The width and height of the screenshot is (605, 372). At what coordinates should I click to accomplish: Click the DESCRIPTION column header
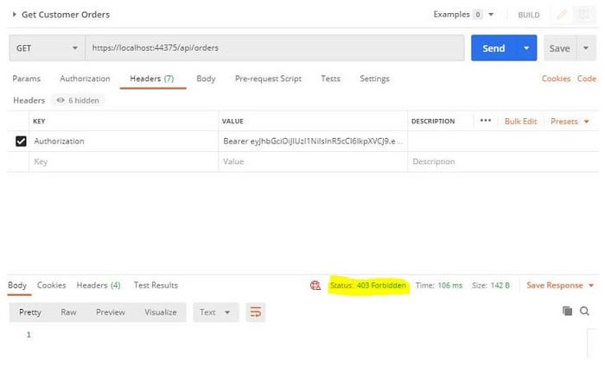tap(433, 122)
